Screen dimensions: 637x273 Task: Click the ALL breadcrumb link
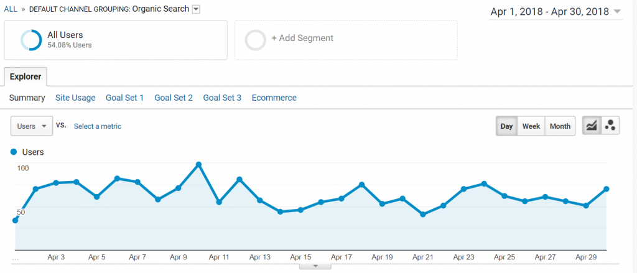coord(11,9)
